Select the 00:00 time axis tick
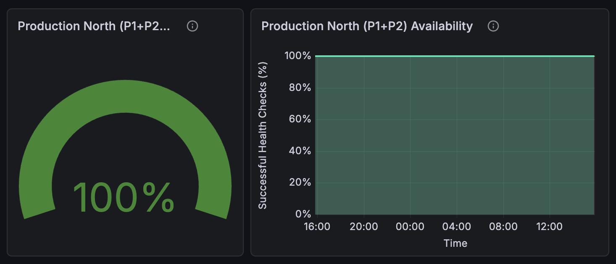This screenshot has width=616, height=264. [x=411, y=227]
